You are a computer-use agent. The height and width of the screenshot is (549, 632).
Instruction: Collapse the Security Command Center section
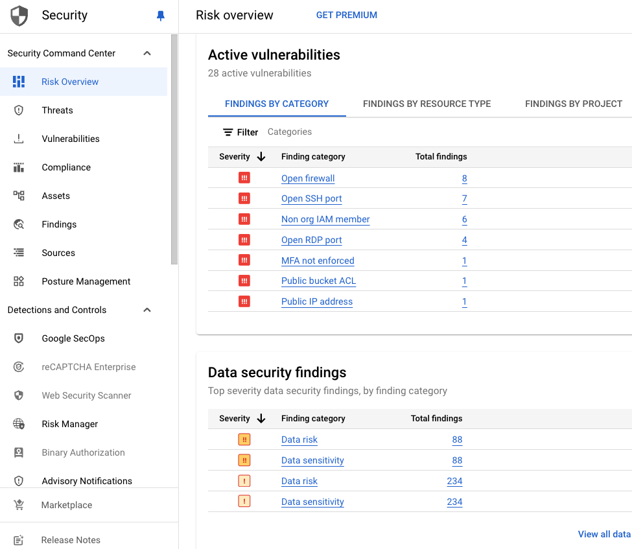[146, 53]
